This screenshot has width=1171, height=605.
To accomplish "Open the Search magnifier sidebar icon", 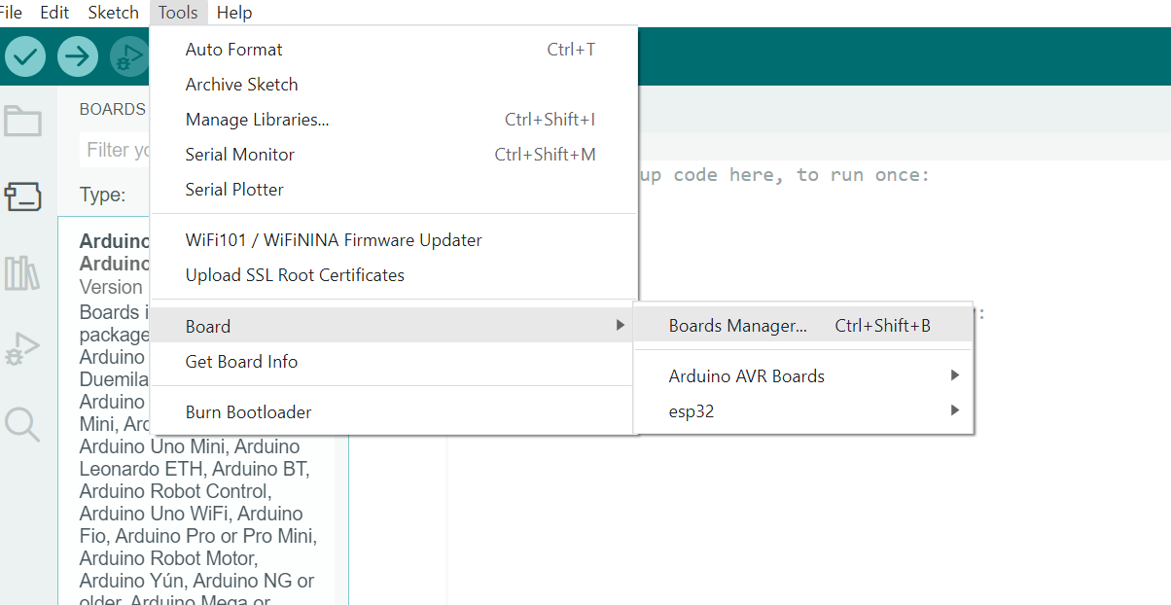I will point(23,424).
